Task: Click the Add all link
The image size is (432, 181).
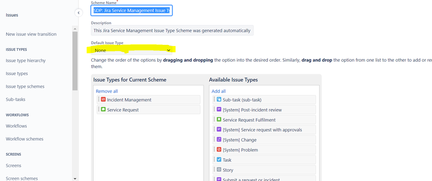Action: coord(219,91)
